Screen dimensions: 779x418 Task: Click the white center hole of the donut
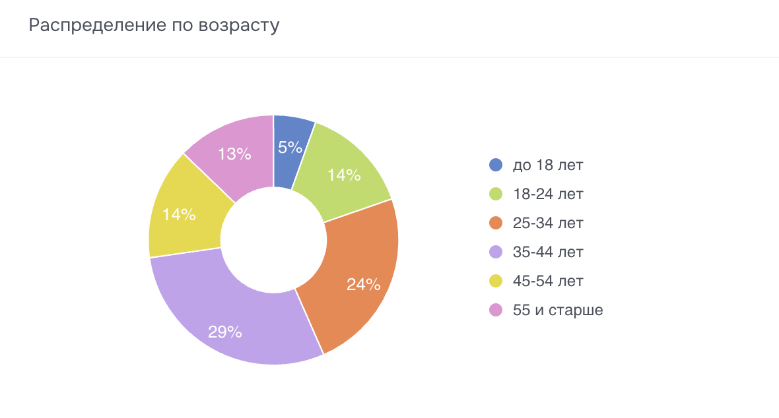(273, 240)
